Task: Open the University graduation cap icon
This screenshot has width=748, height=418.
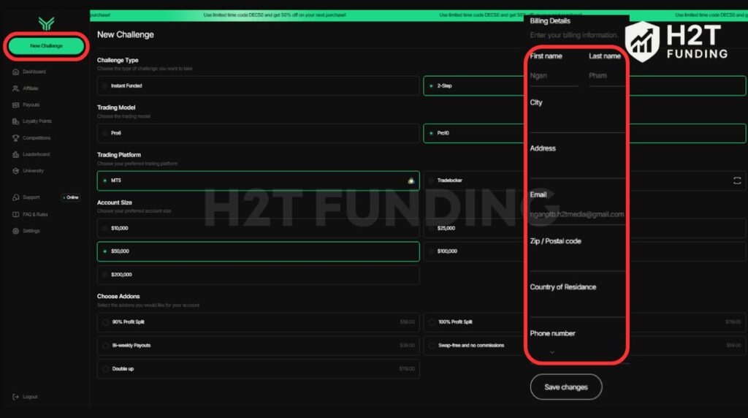Action: coord(16,171)
